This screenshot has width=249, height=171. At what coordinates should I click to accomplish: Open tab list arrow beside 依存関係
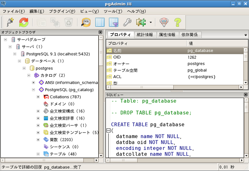coord(246,35)
